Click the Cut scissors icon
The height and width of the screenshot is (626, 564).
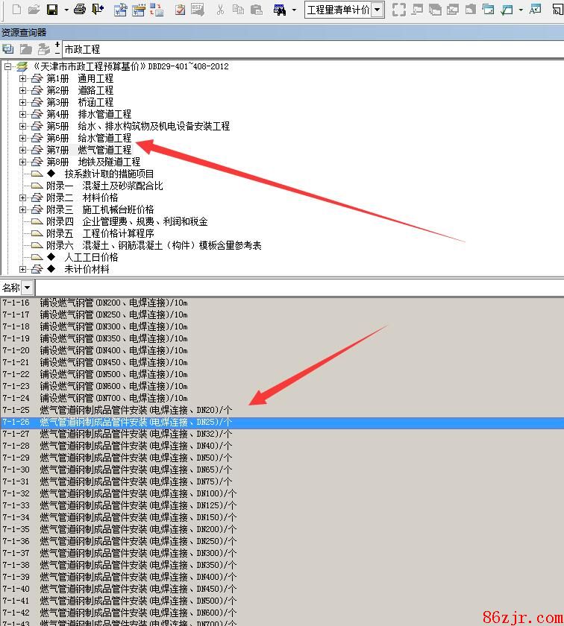pyautogui.click(x=220, y=10)
